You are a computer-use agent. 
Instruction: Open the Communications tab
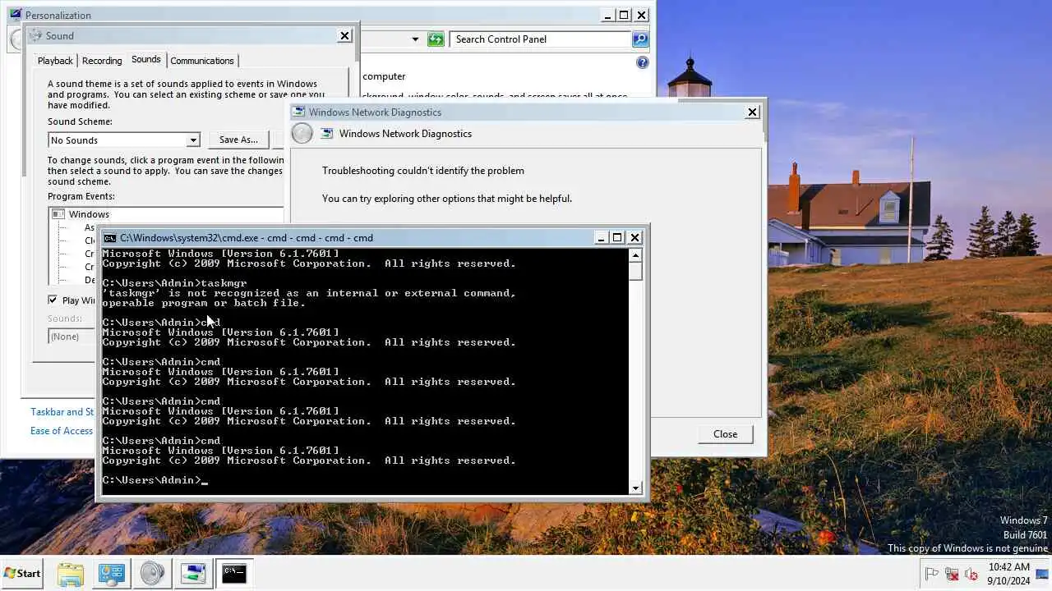[x=202, y=61]
